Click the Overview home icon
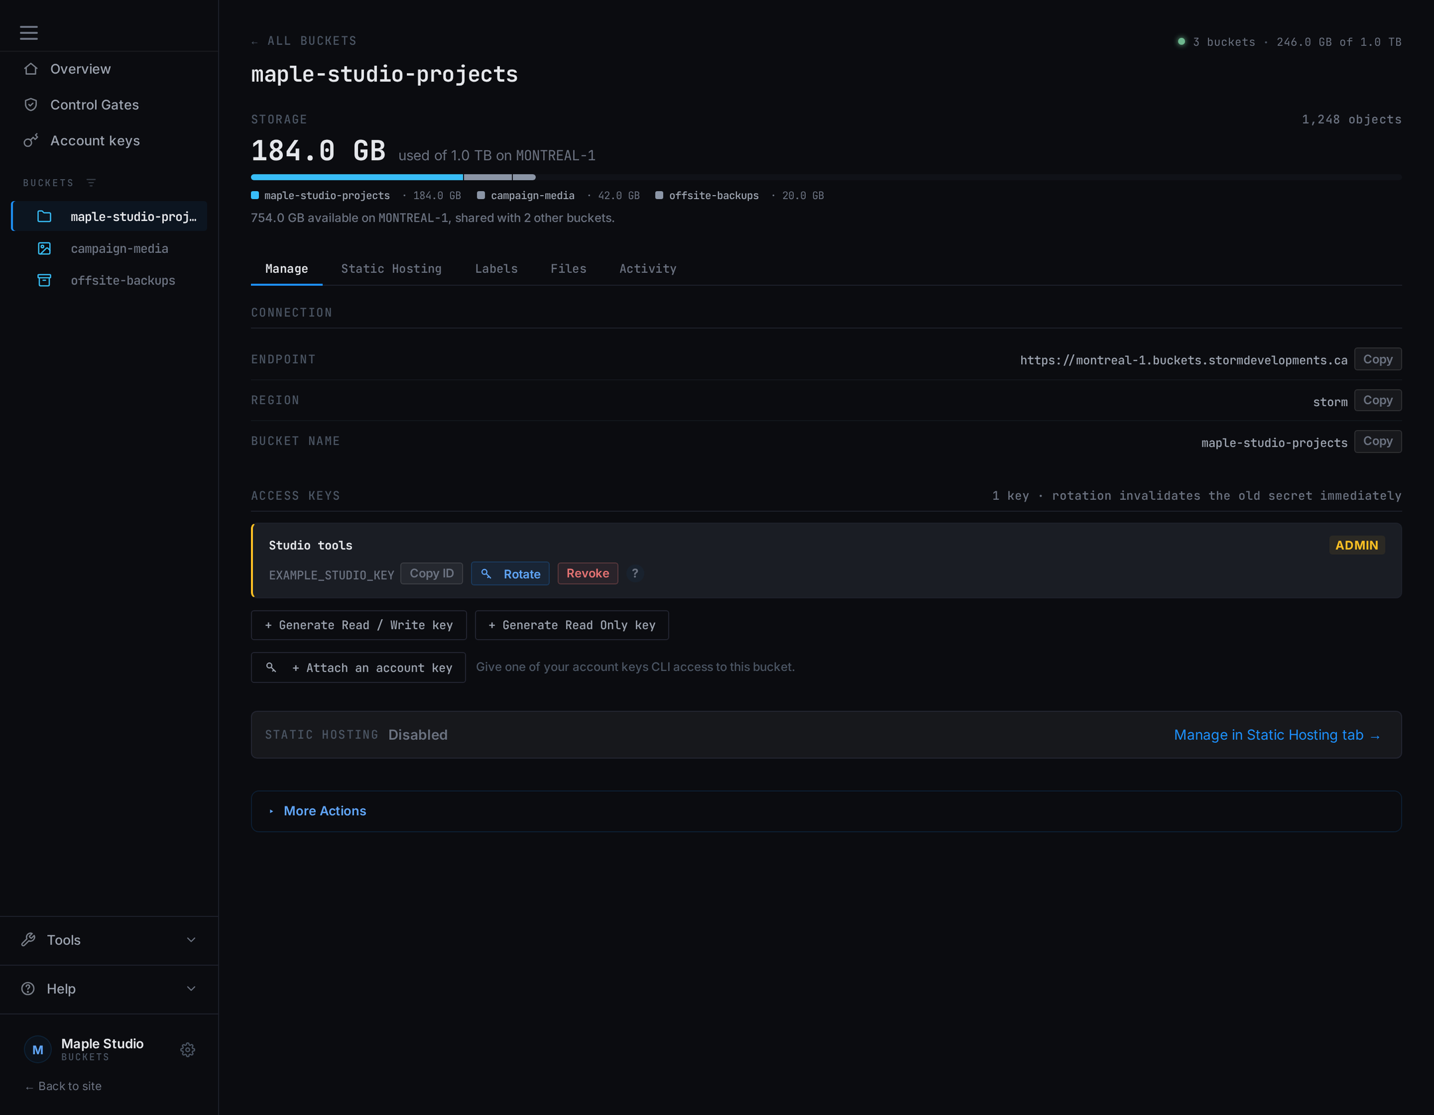 31,69
